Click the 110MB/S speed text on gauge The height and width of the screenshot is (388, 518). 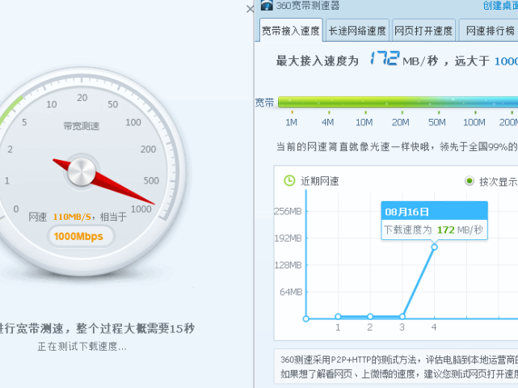tap(71, 217)
